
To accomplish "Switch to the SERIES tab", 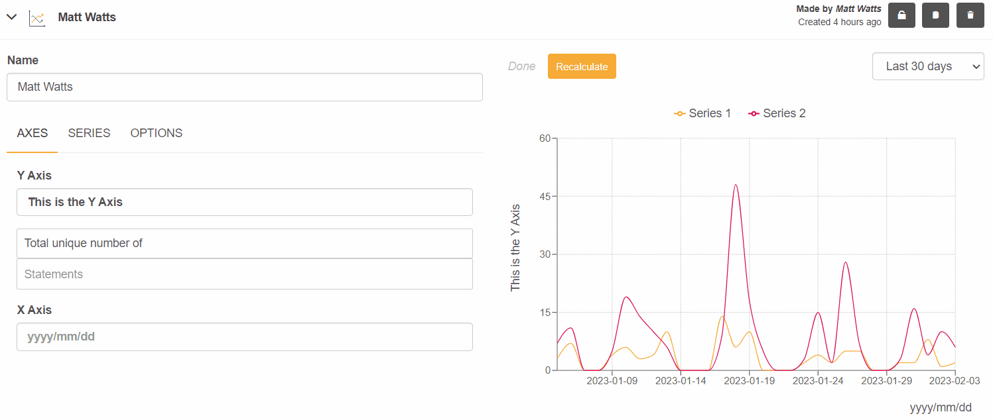I will [89, 133].
